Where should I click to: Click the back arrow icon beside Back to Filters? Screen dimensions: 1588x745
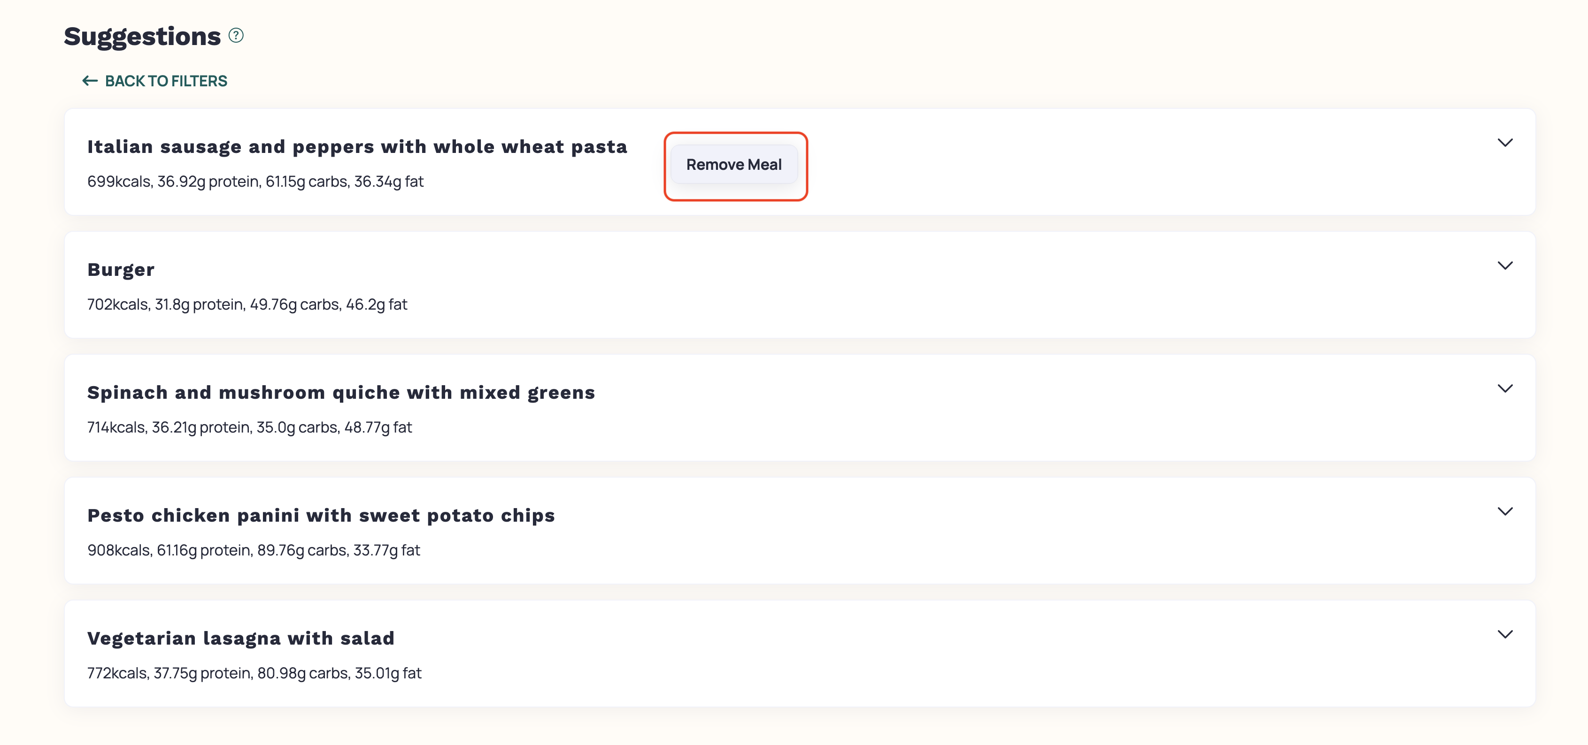point(90,81)
